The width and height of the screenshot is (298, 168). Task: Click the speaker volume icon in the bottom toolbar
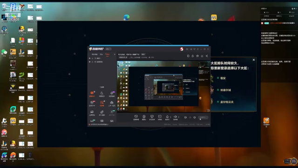[x=175, y=117]
